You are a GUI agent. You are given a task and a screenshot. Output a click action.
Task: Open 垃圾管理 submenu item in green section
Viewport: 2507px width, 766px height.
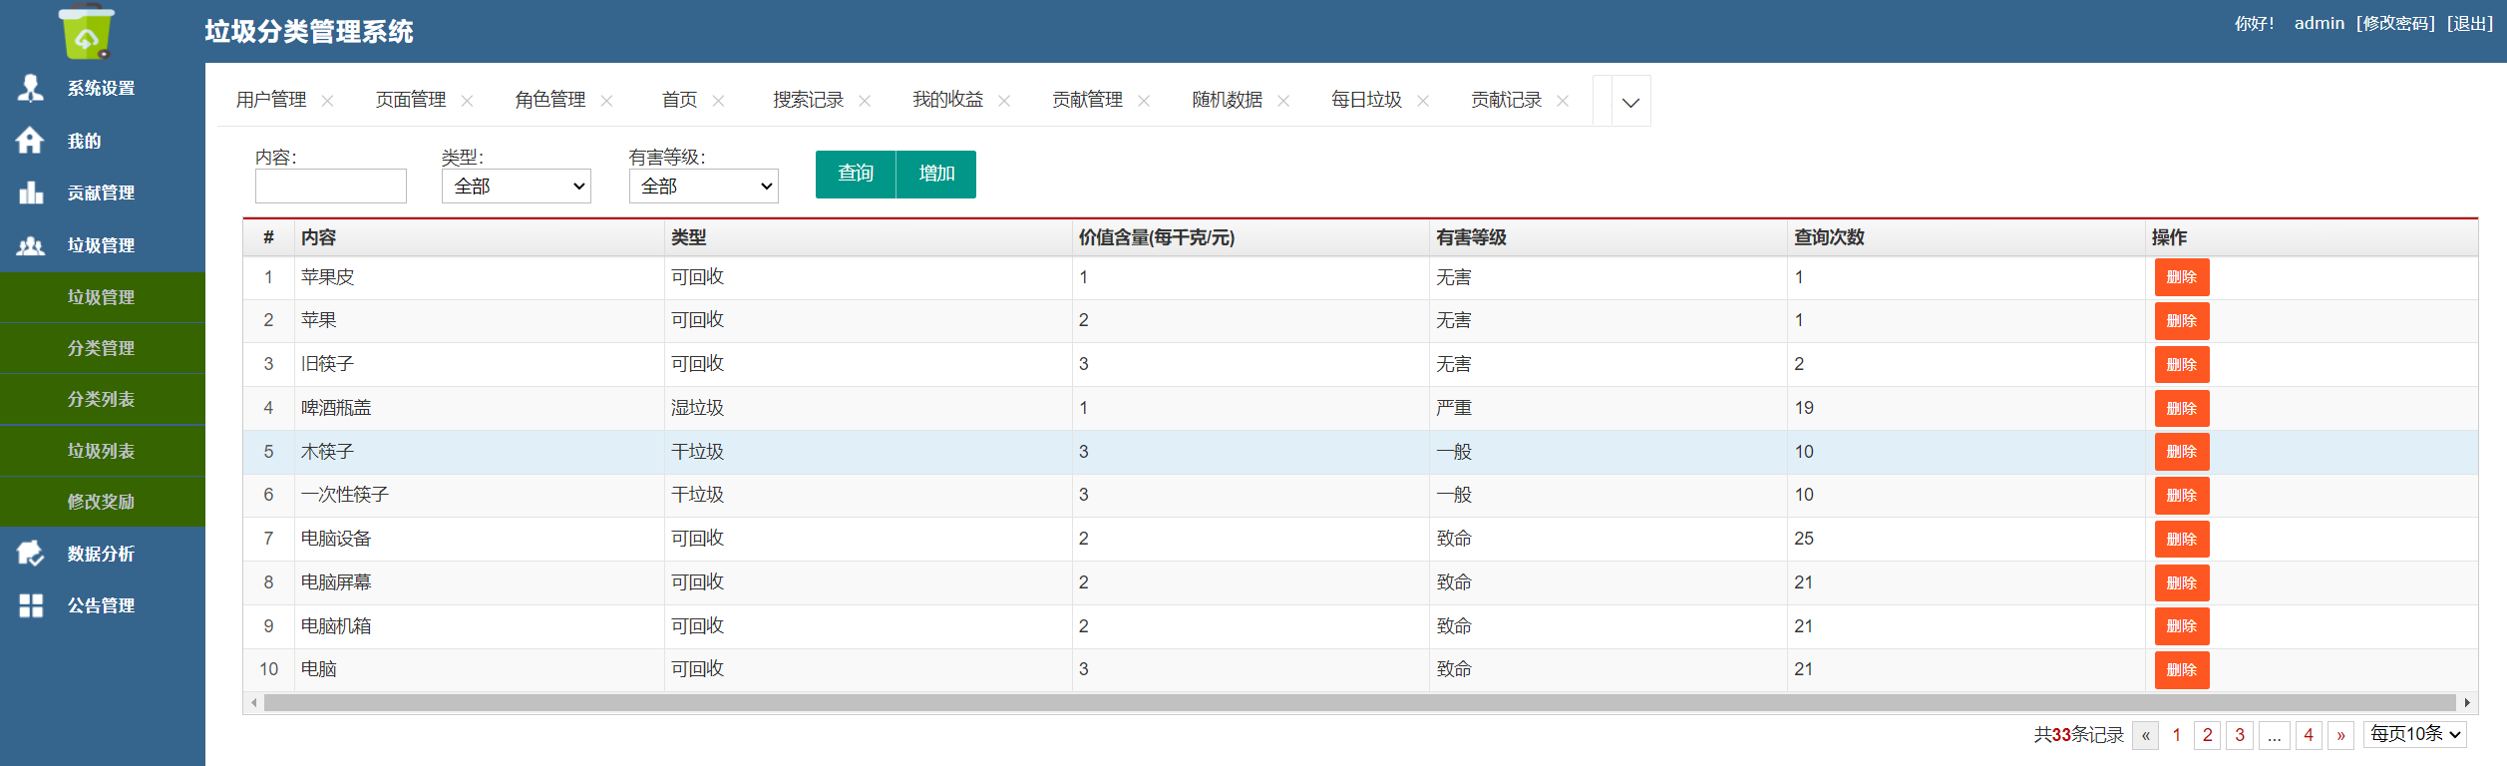point(102,297)
